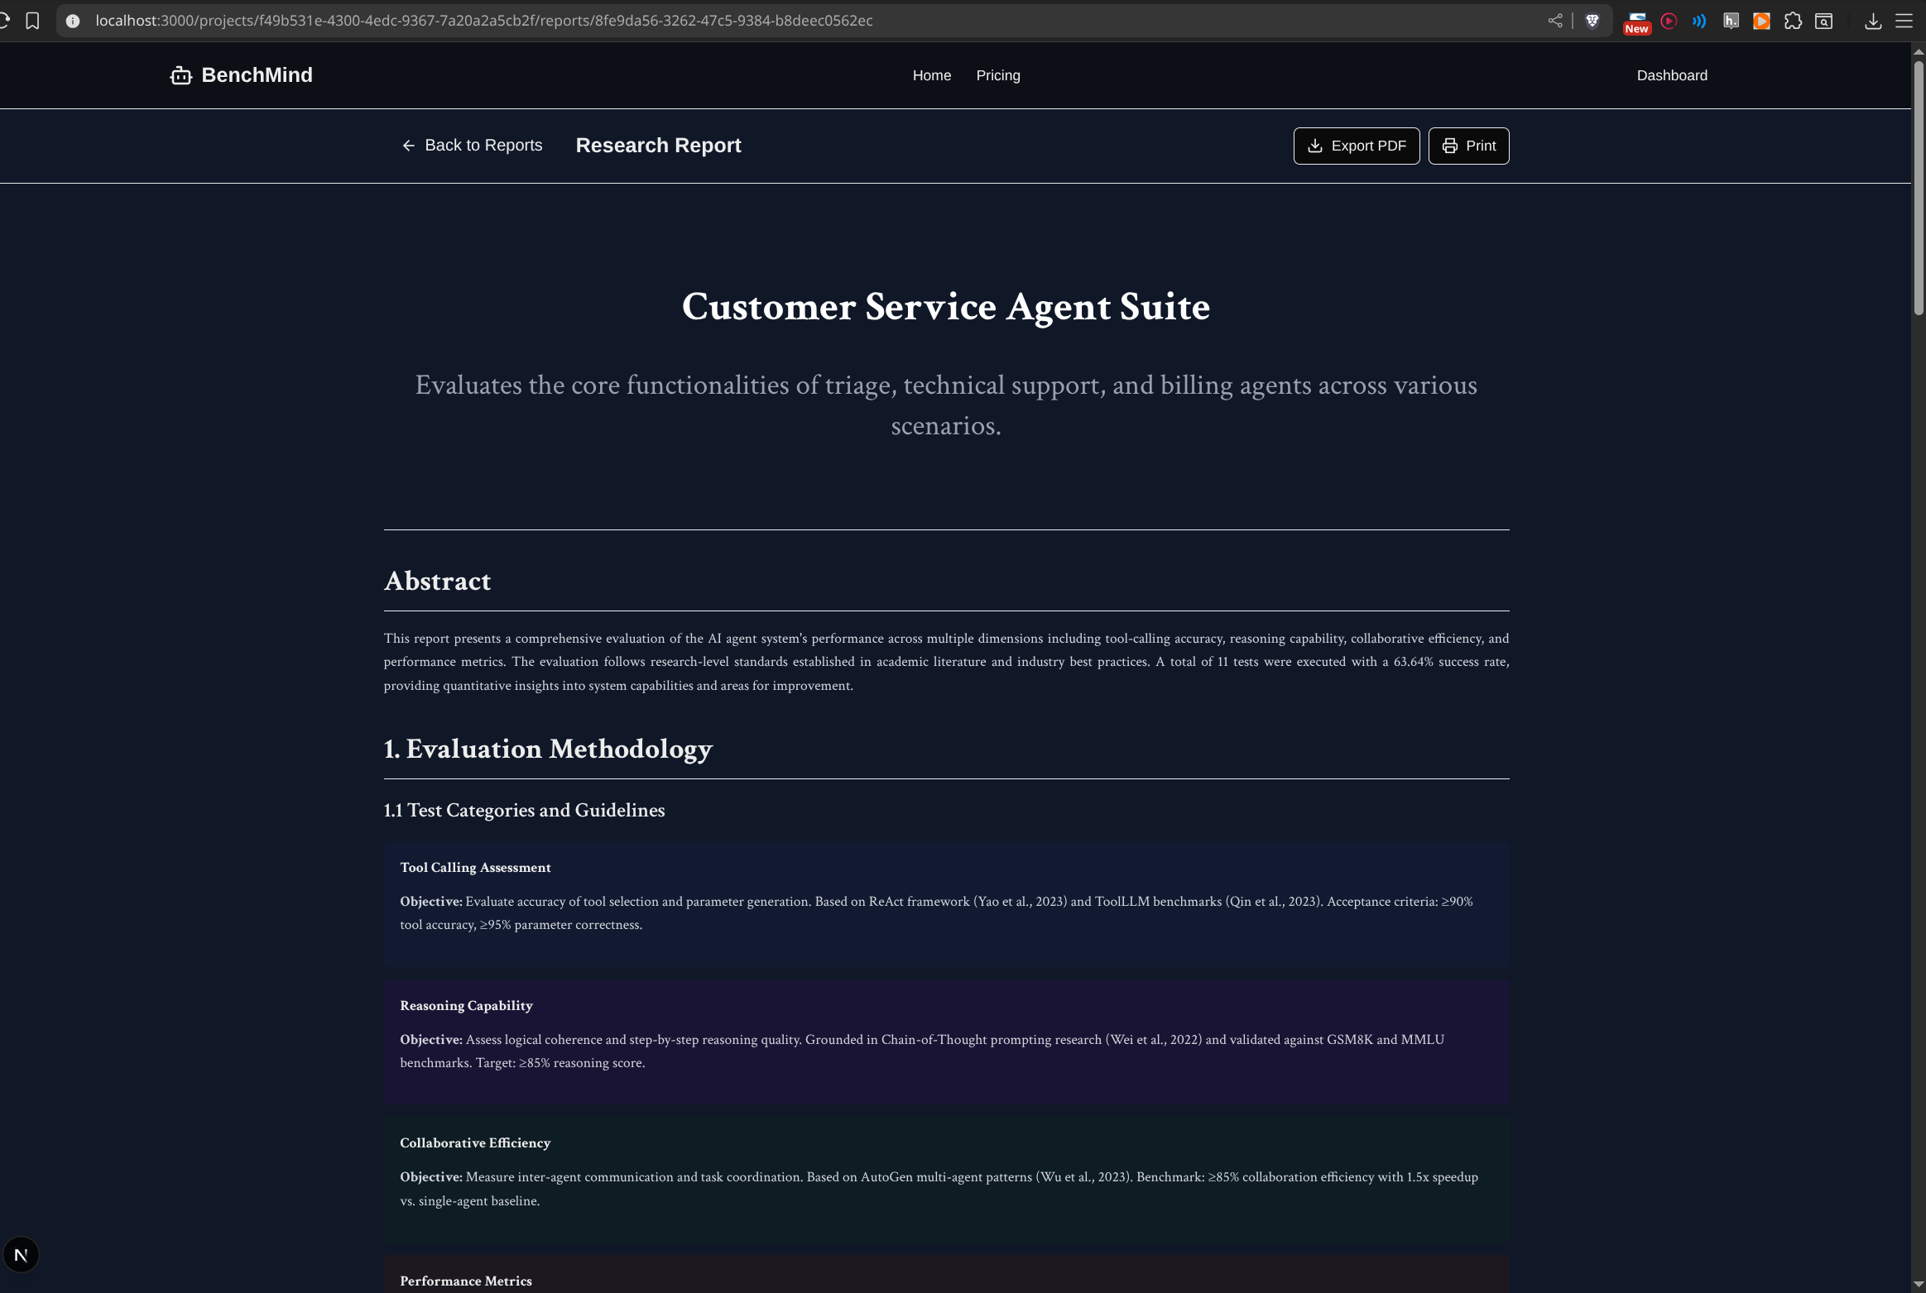The height and width of the screenshot is (1293, 1926).
Task: Go to Home in navigation
Action: [931, 75]
